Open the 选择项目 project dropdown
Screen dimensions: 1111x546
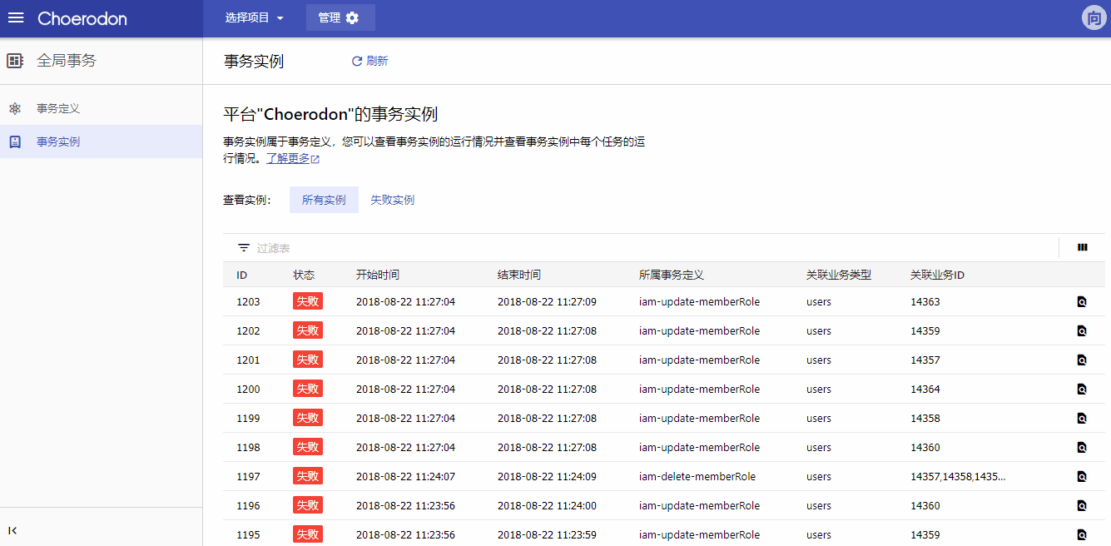[x=254, y=17]
